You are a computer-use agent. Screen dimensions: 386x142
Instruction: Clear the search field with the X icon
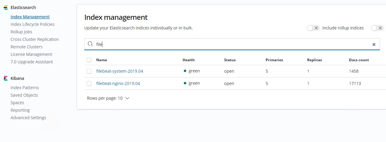point(374,44)
